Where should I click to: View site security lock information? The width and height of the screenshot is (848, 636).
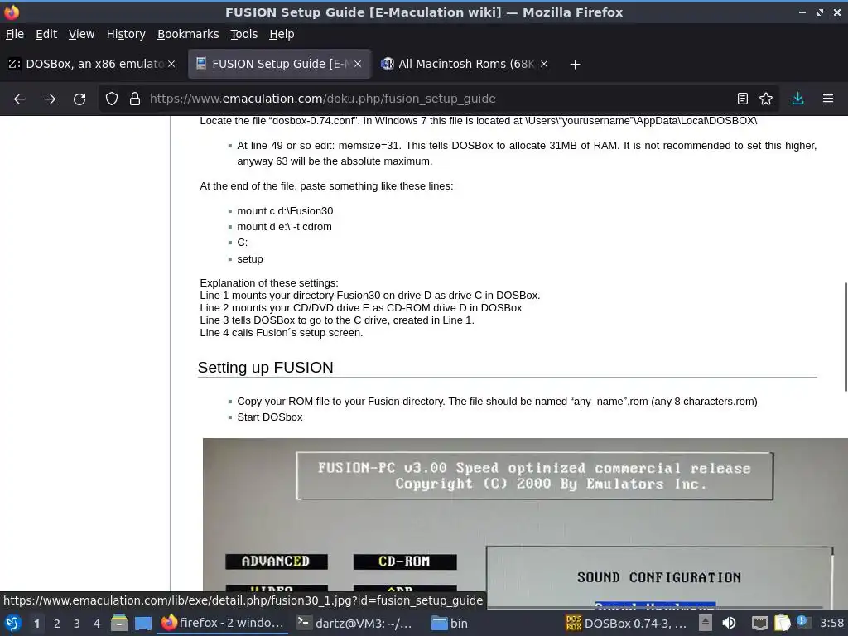pos(135,99)
